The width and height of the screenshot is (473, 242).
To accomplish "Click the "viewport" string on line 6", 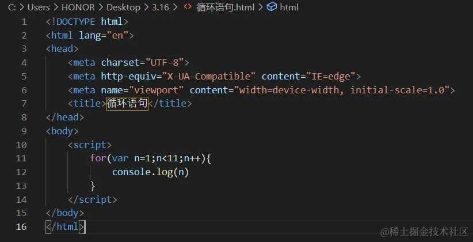I will click(157, 90).
